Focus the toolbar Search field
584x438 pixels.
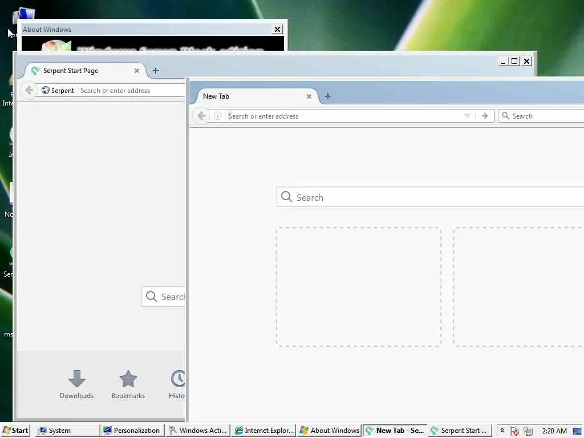click(x=541, y=116)
